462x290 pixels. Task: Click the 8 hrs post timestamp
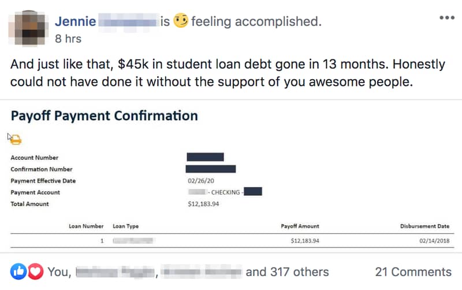coord(68,39)
